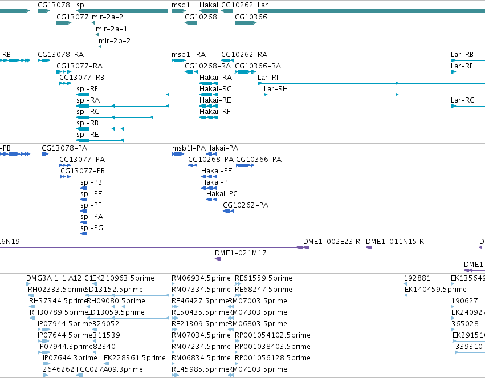Click transcript CG10366-RA
Image resolution: width=485 pixels, height=378 pixels.
point(258,66)
